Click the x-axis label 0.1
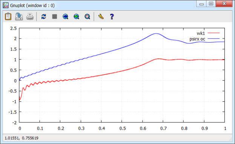 pos(40,129)
